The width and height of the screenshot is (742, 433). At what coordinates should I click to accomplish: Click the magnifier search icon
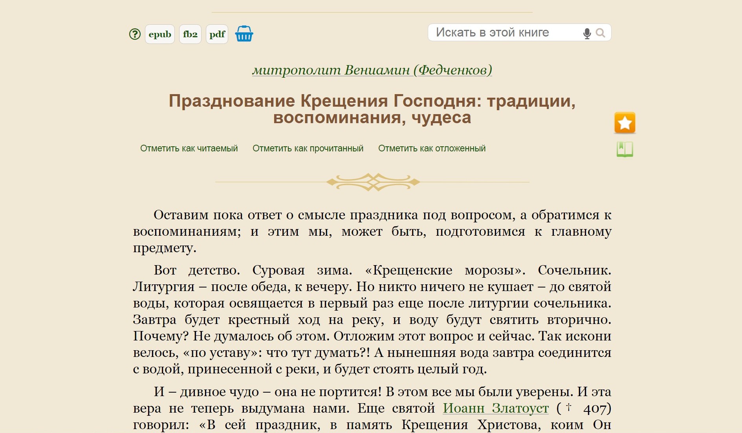pos(600,33)
